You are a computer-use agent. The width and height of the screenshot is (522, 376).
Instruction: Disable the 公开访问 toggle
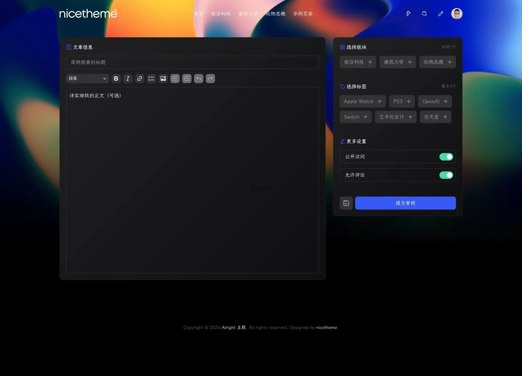(x=446, y=157)
